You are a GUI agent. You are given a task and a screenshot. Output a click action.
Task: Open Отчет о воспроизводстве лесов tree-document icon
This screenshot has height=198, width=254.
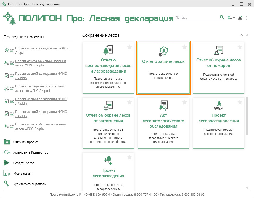108,50
